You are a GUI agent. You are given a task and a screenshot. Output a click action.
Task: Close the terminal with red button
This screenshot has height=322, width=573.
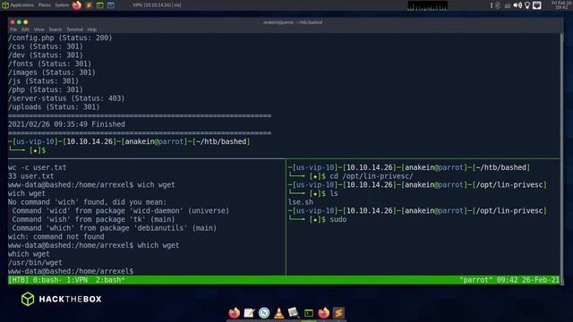coord(13,22)
